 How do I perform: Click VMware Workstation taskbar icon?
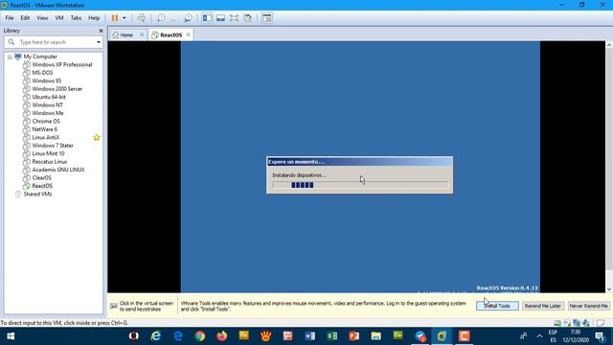pos(442,336)
